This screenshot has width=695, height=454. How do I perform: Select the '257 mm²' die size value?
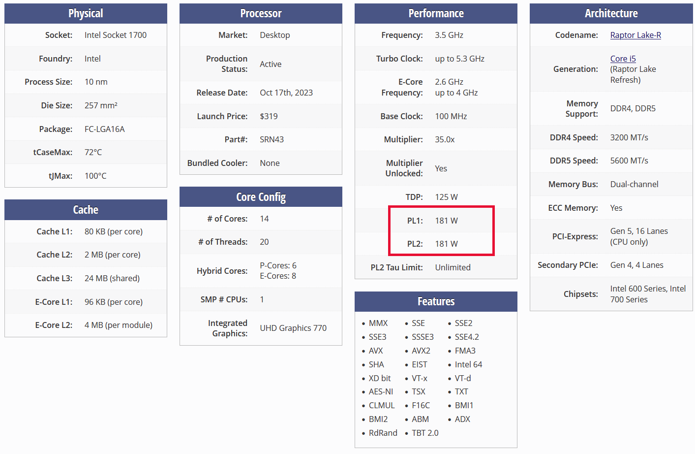(101, 105)
